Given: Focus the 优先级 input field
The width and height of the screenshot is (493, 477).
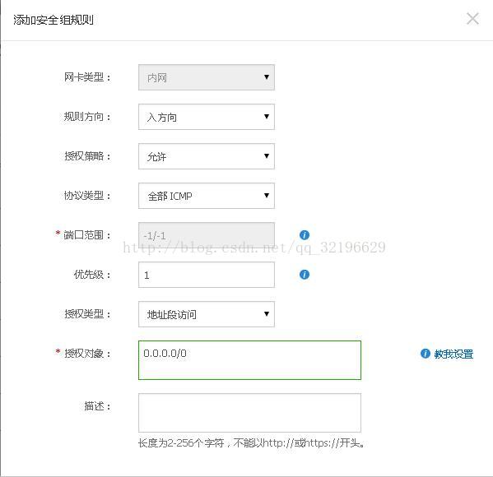Looking at the screenshot, I should (207, 275).
